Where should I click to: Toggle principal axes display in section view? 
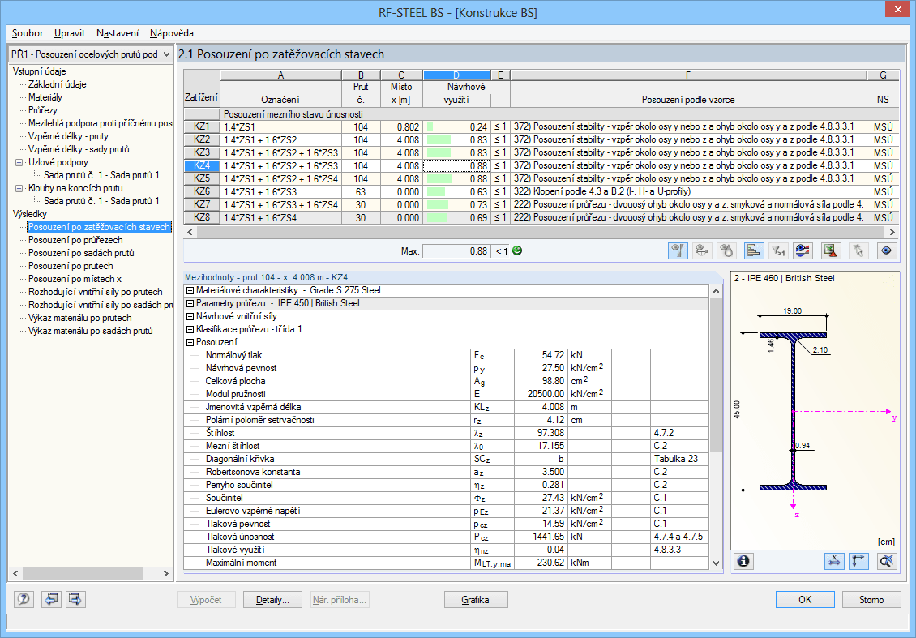pos(859,560)
